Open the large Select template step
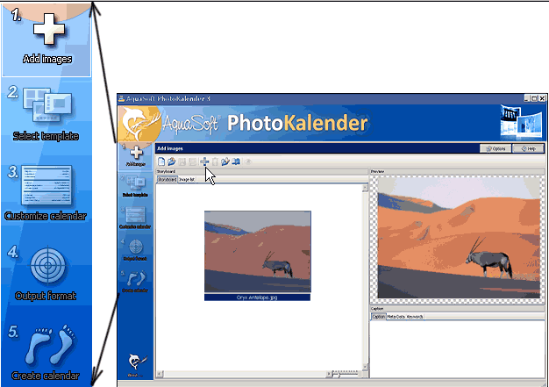Image resolution: width=549 pixels, height=387 pixels. tap(46, 108)
